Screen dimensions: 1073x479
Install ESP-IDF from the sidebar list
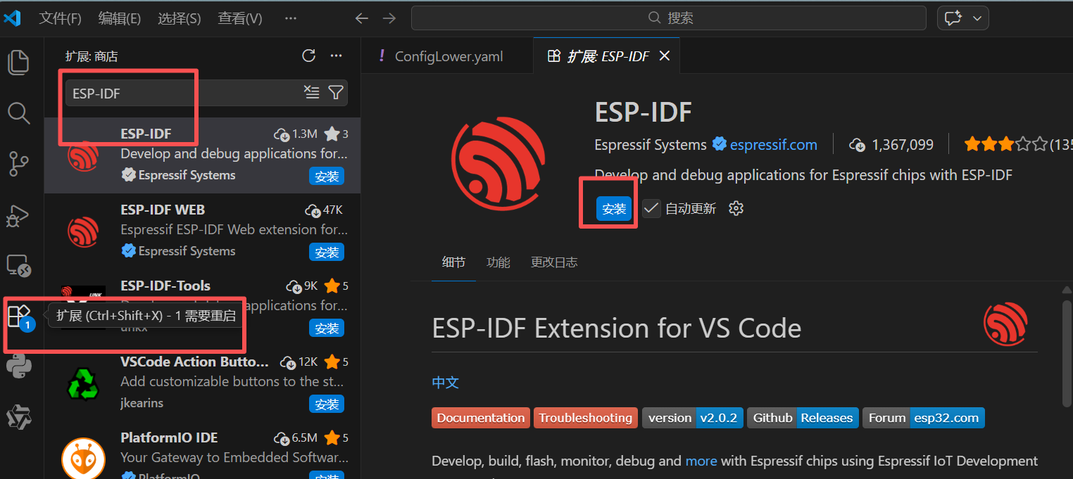[327, 177]
